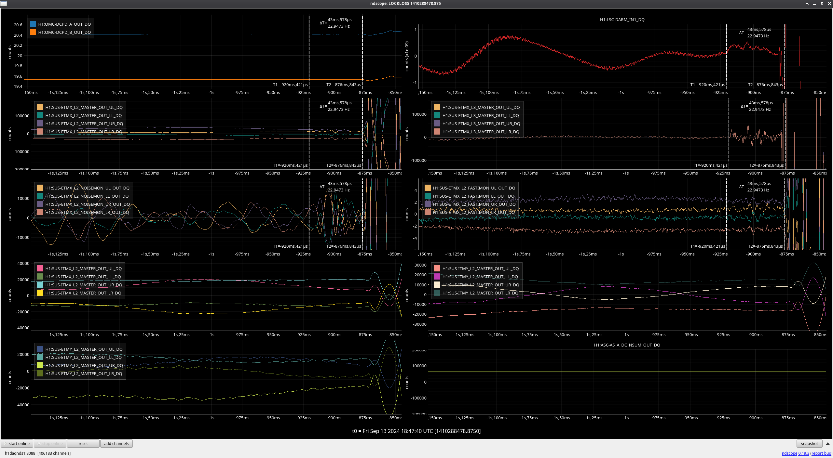The image size is (833, 458).
Task: Click the ITMY_L2_MASTER_OUT_UR_DQ cream swatch
Action: [437, 285]
